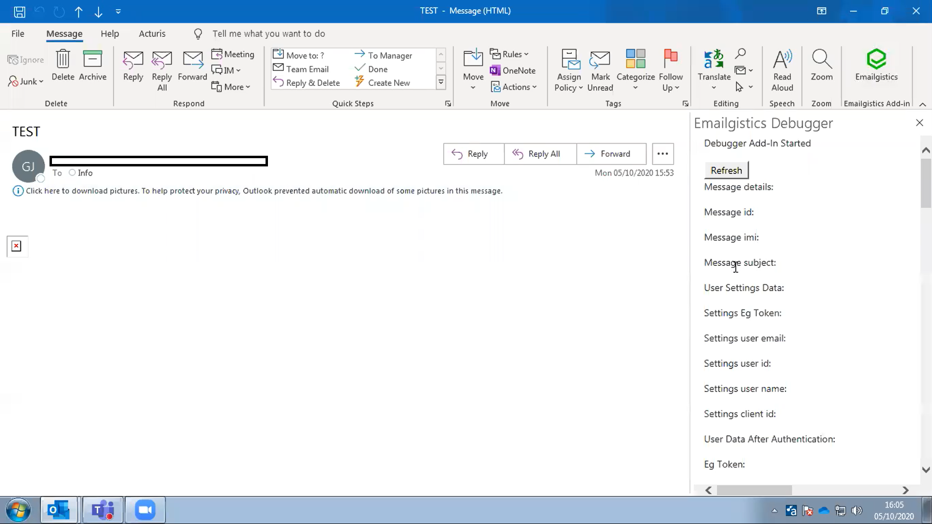The width and height of the screenshot is (932, 524).
Task: Click the message header Reply button
Action: pos(474,154)
